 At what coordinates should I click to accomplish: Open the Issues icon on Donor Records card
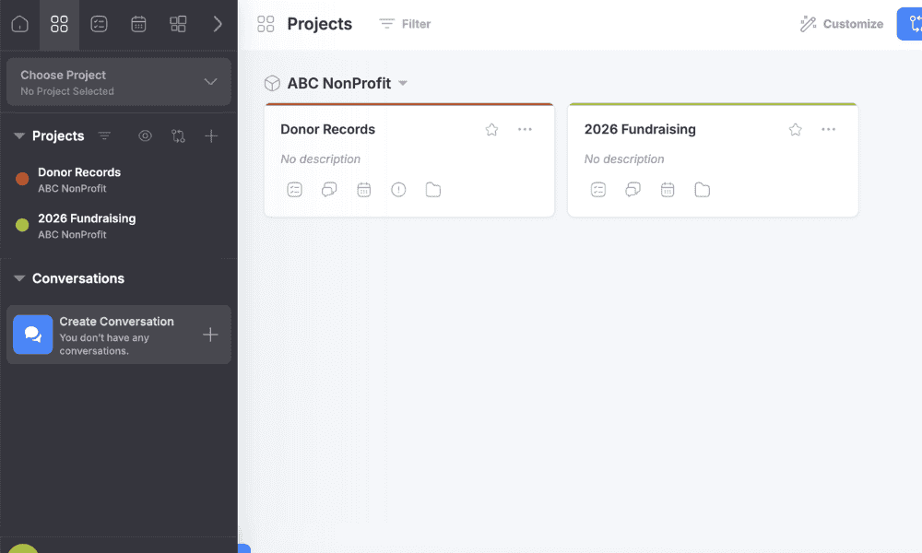point(398,190)
